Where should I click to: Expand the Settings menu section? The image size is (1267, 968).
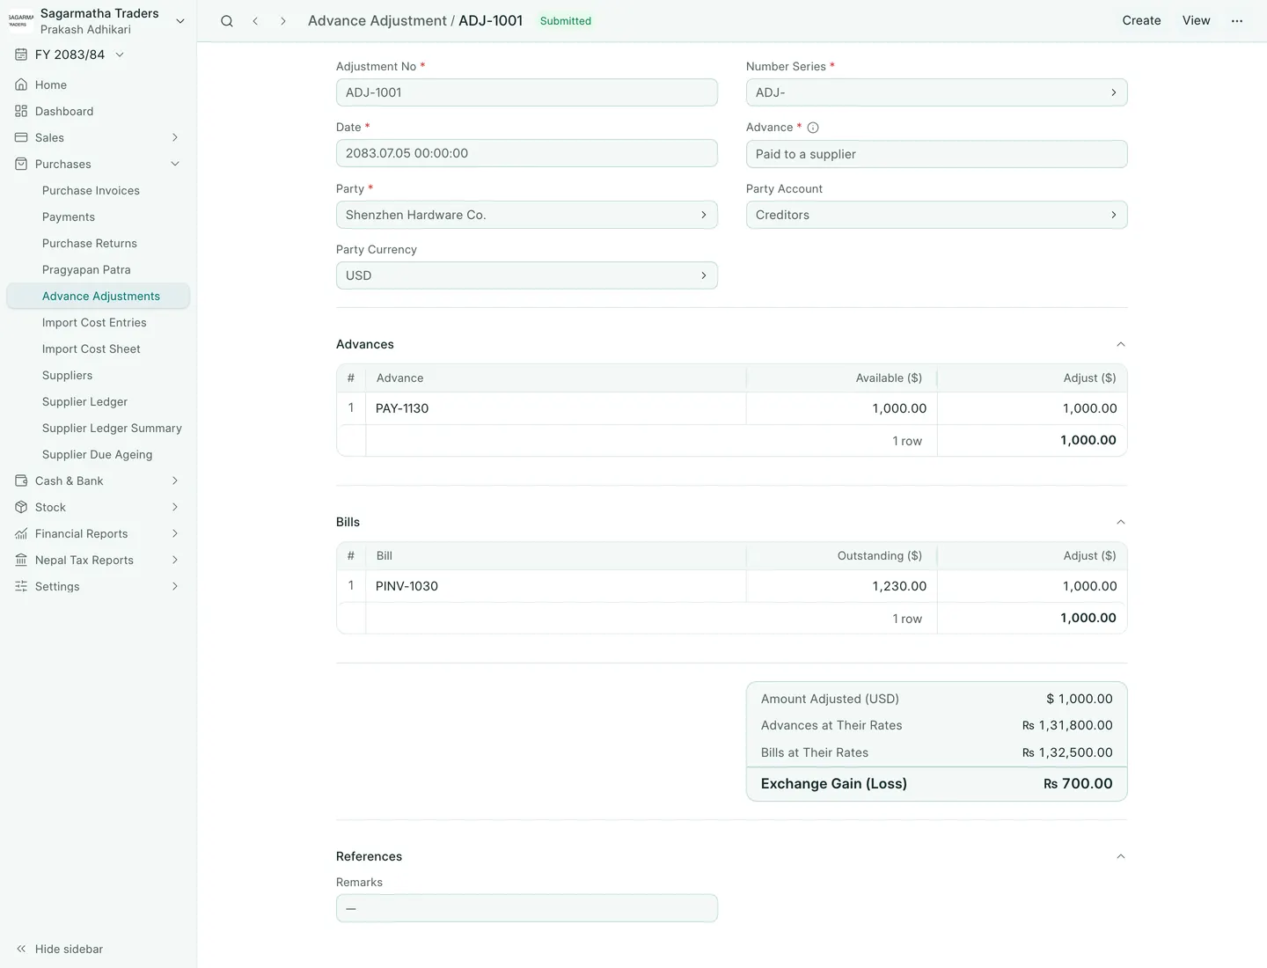tap(175, 586)
